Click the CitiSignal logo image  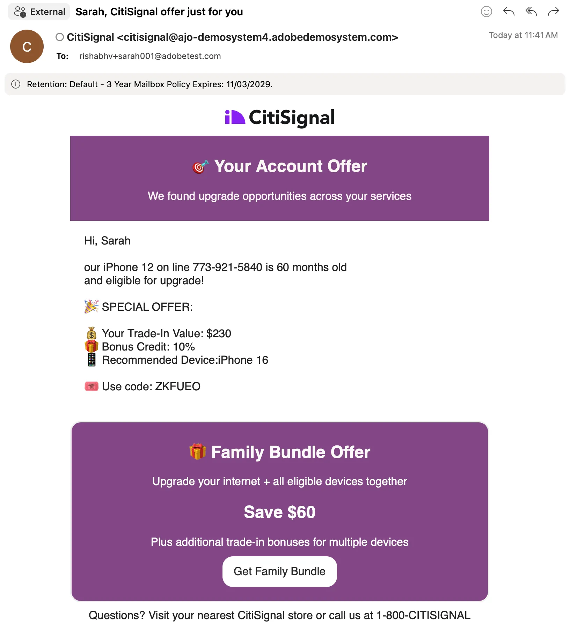tap(280, 118)
